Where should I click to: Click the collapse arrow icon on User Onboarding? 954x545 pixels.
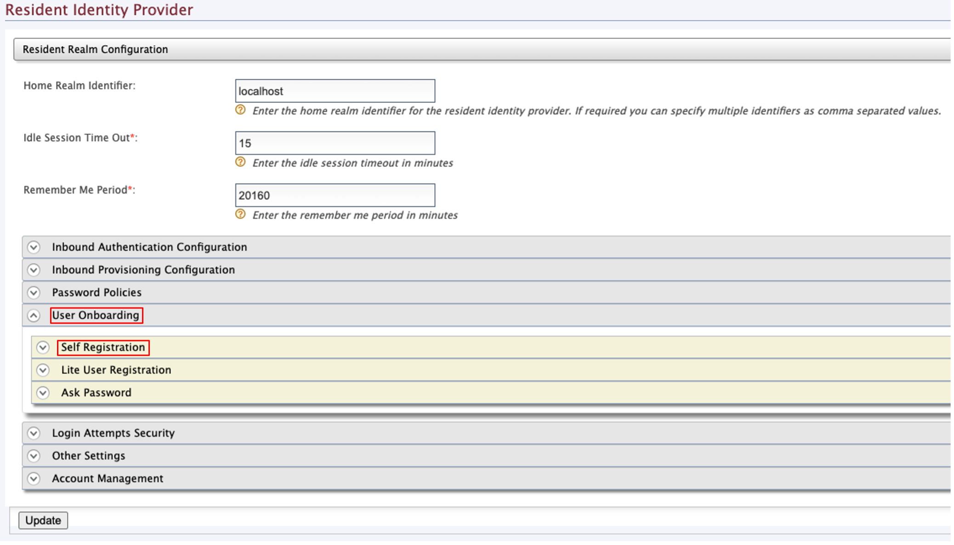(x=33, y=315)
